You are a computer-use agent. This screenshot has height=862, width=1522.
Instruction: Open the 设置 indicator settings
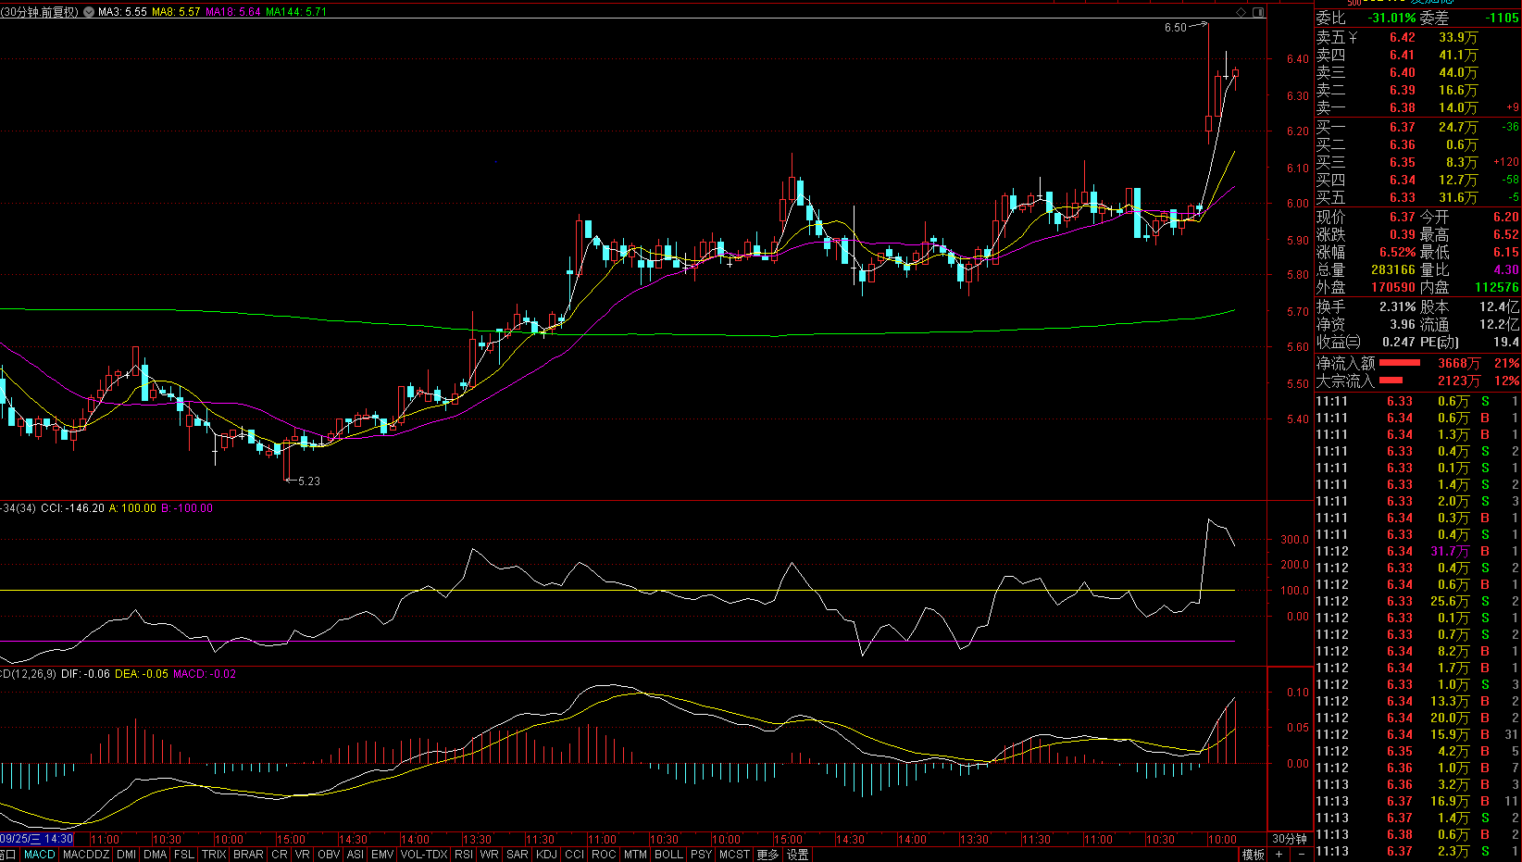(798, 855)
